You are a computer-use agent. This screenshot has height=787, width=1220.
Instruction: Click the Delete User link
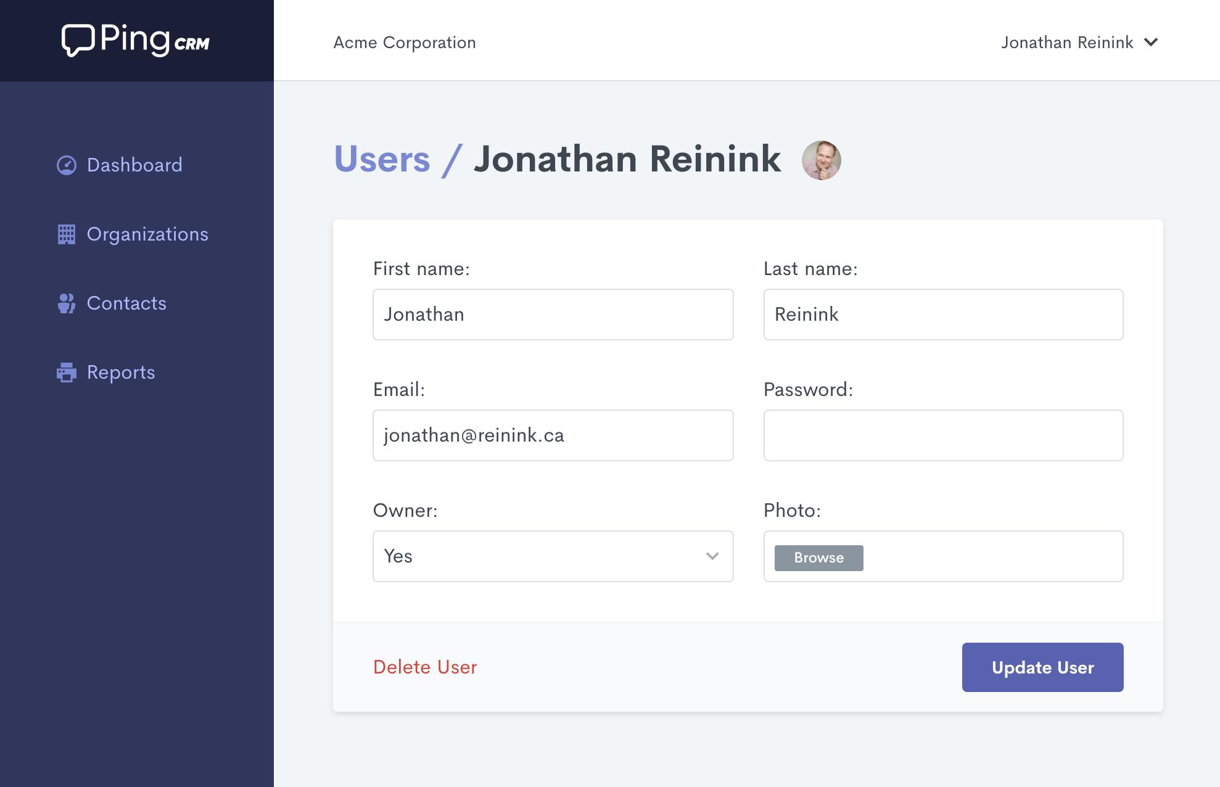coord(425,667)
